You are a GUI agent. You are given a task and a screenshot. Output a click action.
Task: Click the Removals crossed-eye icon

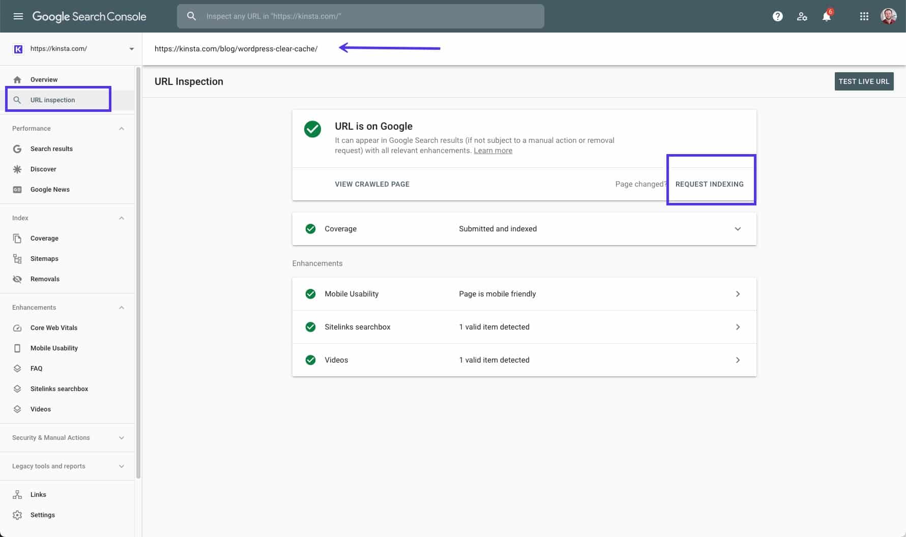coord(17,279)
